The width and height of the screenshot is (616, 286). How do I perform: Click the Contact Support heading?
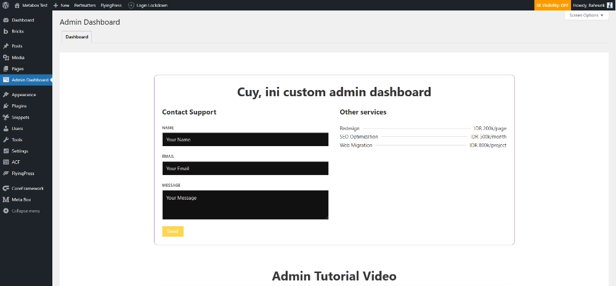click(189, 112)
